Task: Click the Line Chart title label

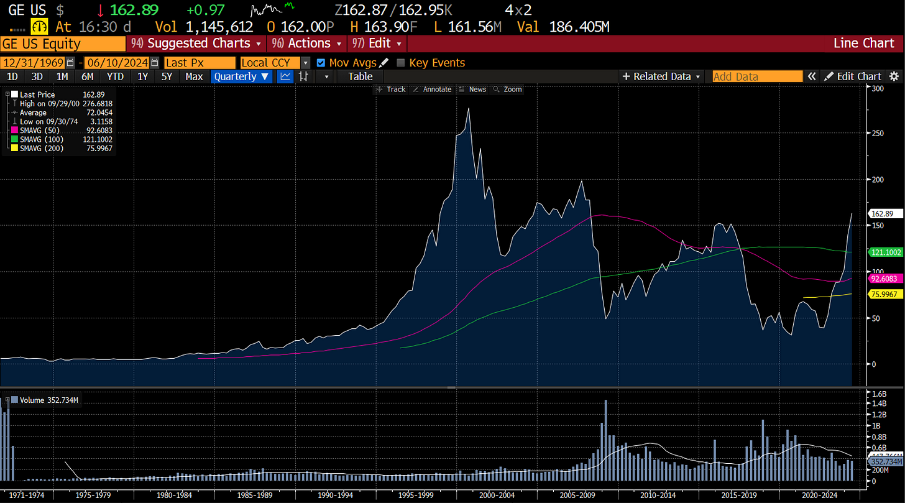Action: tap(863, 44)
